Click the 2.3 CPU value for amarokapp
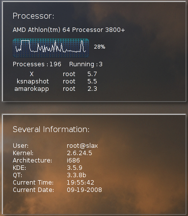This screenshot has height=216, width=188. [x=92, y=89]
